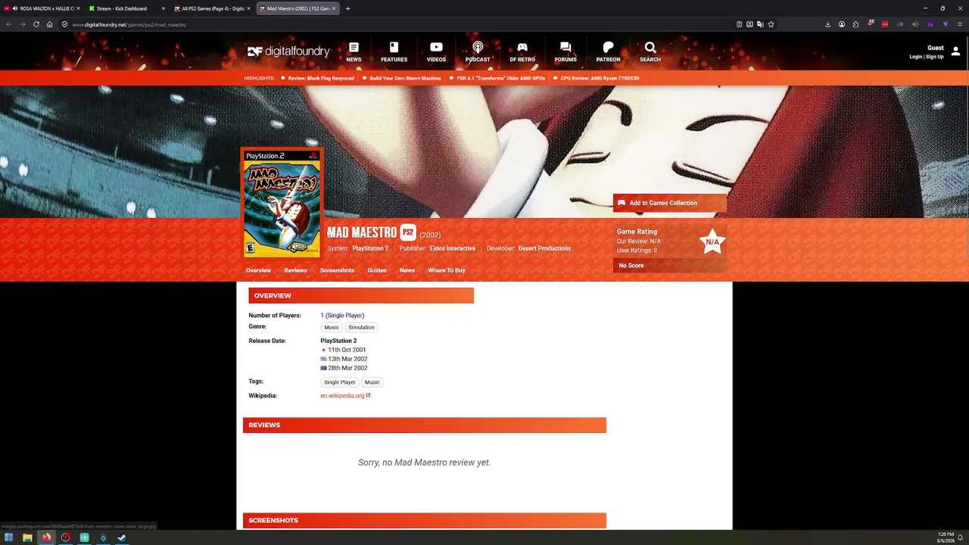969x545 pixels.
Task: Open the PlayStation 2 system link
Action: (x=370, y=248)
